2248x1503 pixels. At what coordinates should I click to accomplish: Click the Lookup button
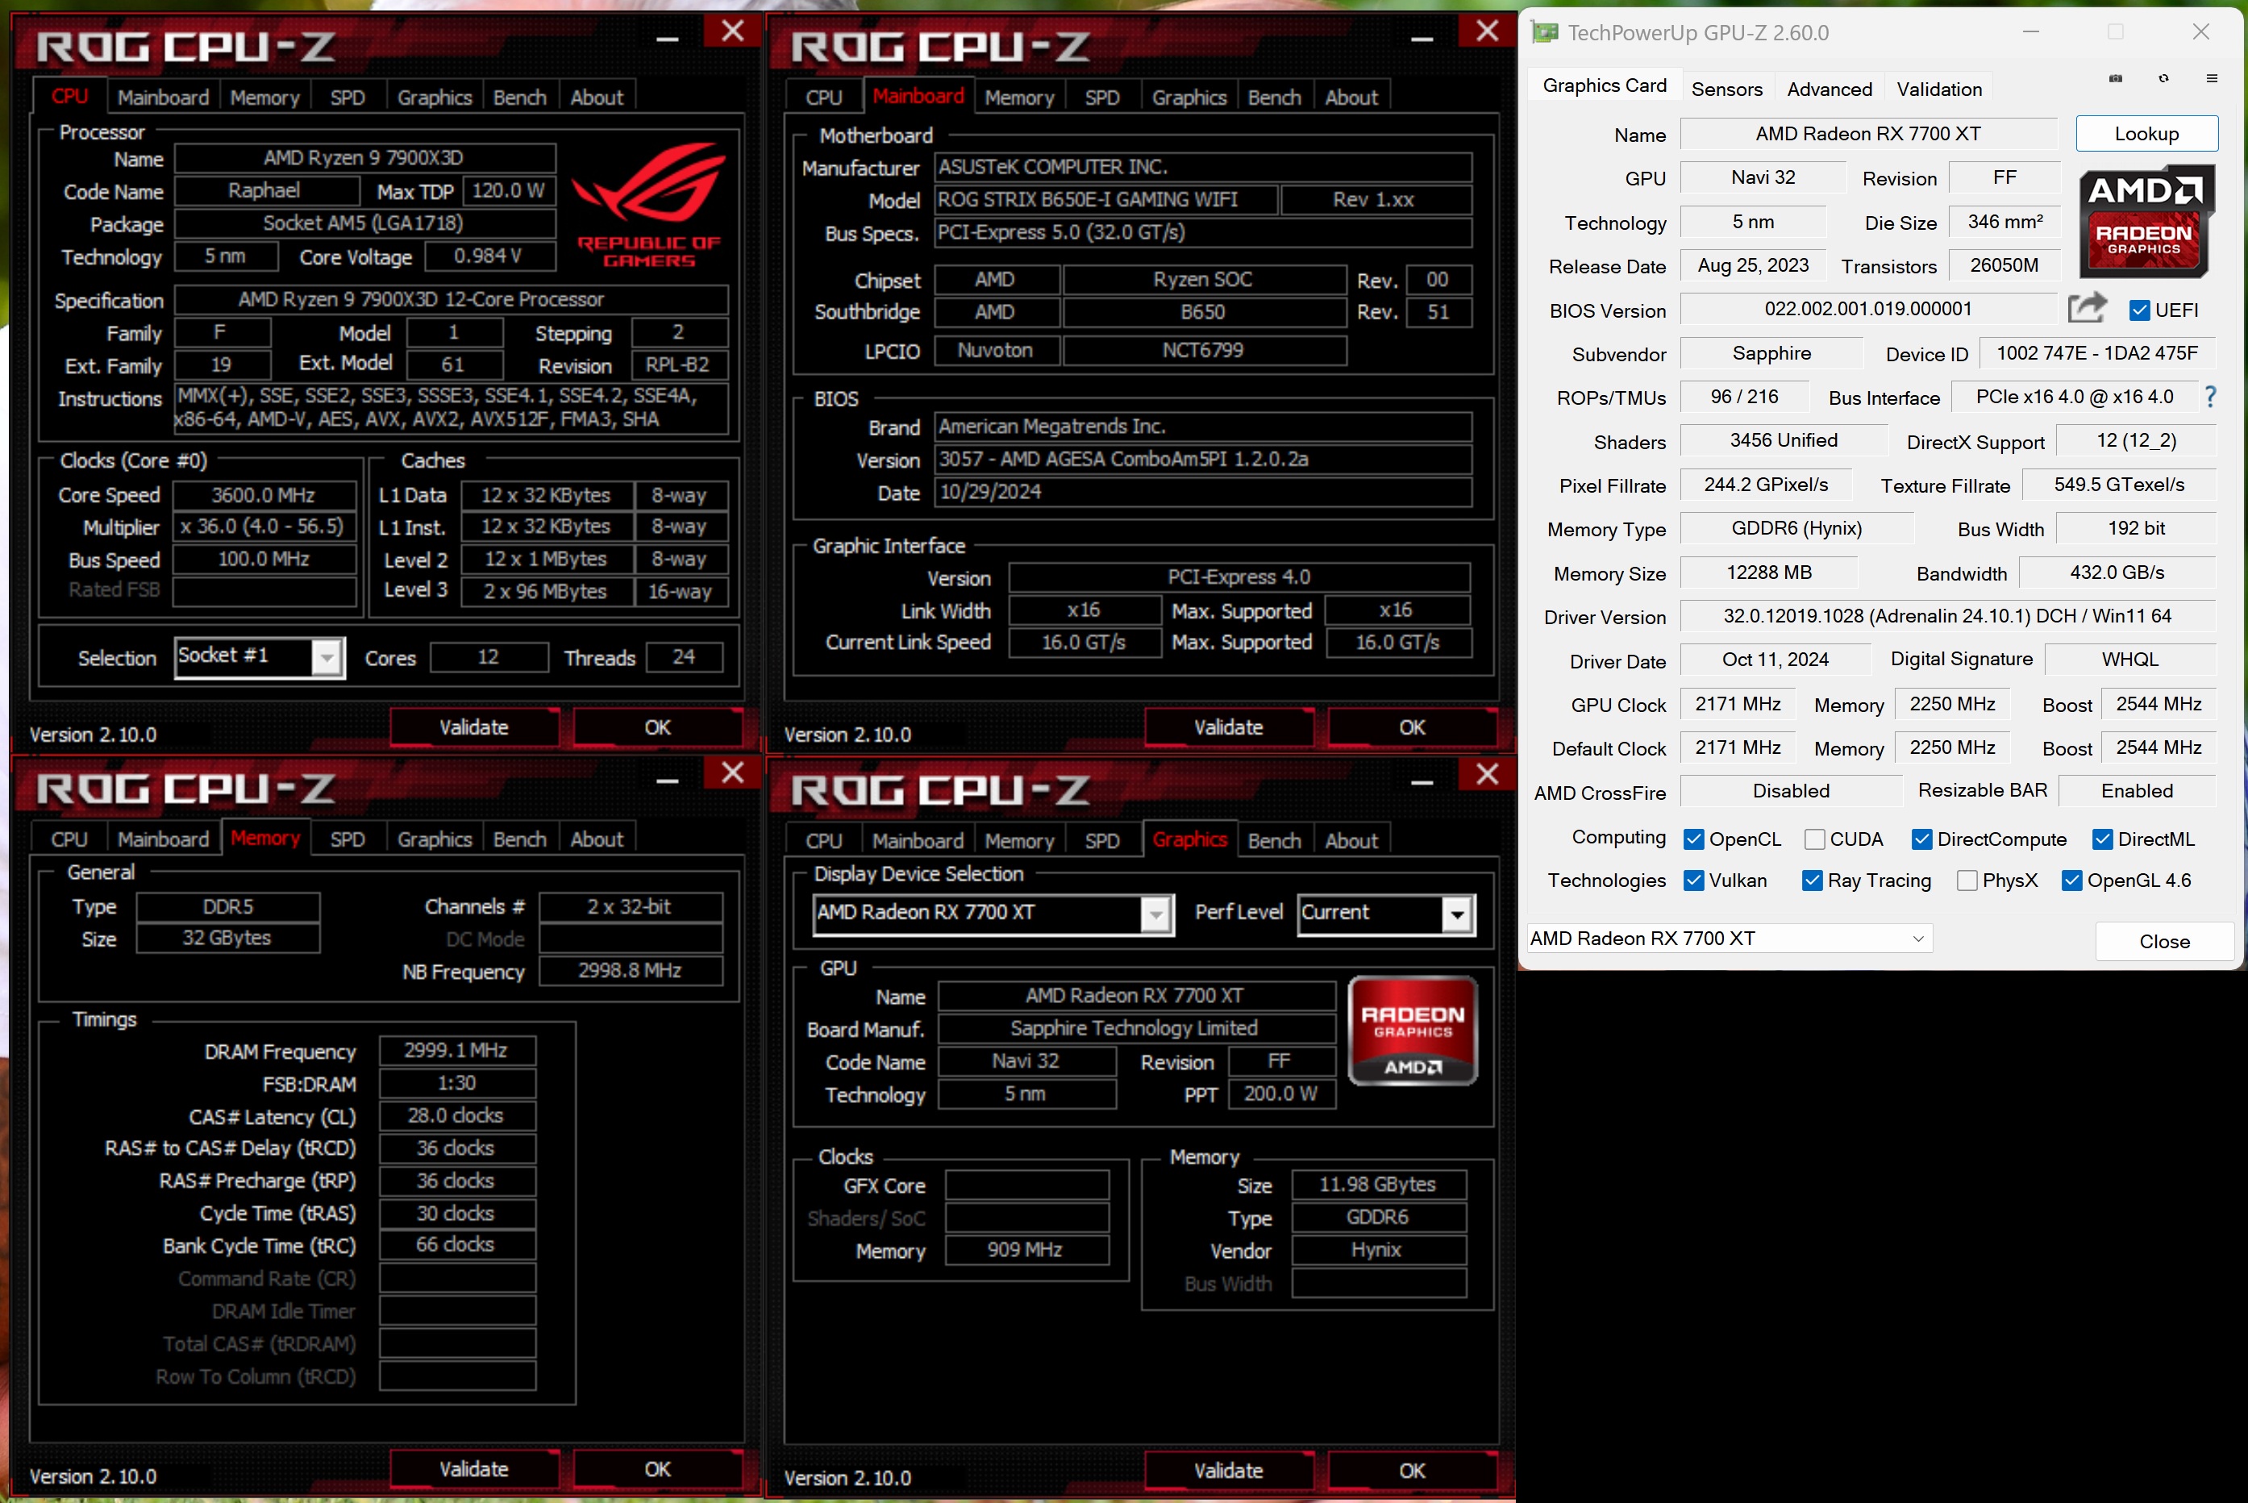(x=2146, y=134)
